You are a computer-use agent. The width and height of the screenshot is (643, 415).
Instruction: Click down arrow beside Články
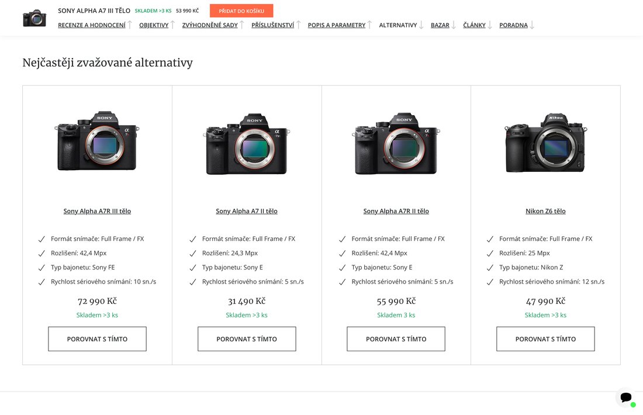490,25
